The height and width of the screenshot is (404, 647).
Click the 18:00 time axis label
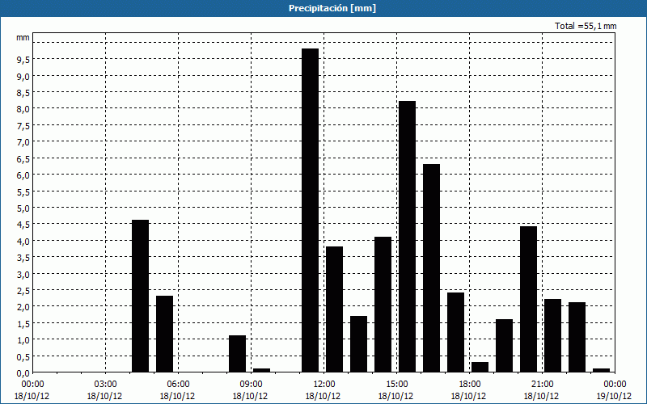pyautogui.click(x=470, y=385)
